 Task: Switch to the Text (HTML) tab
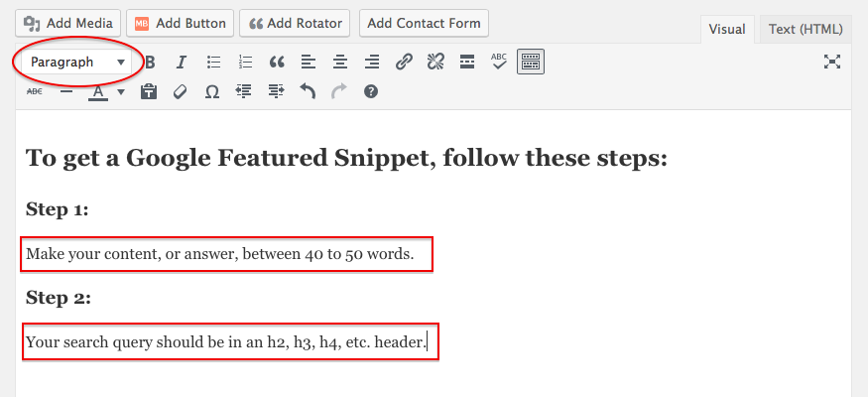pyautogui.click(x=806, y=30)
